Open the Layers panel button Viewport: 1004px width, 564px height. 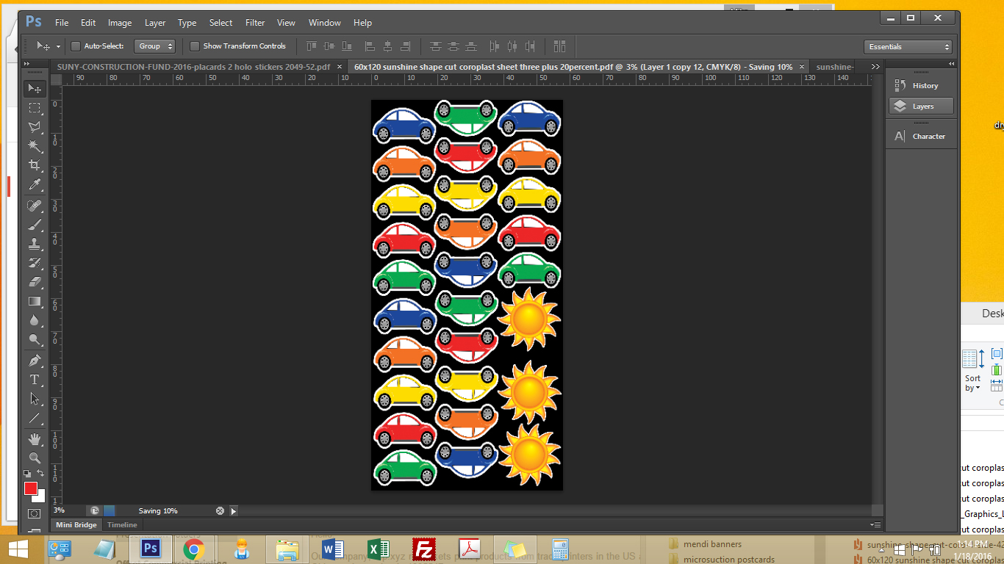pos(921,106)
